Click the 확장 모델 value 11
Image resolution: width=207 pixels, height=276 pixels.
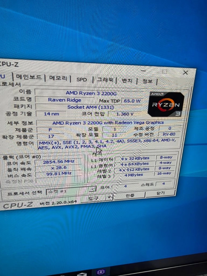click(115, 135)
